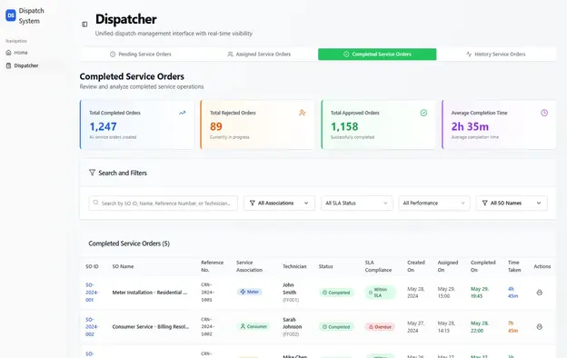Click the Reference No. column header
The image size is (567, 358).
(x=213, y=266)
